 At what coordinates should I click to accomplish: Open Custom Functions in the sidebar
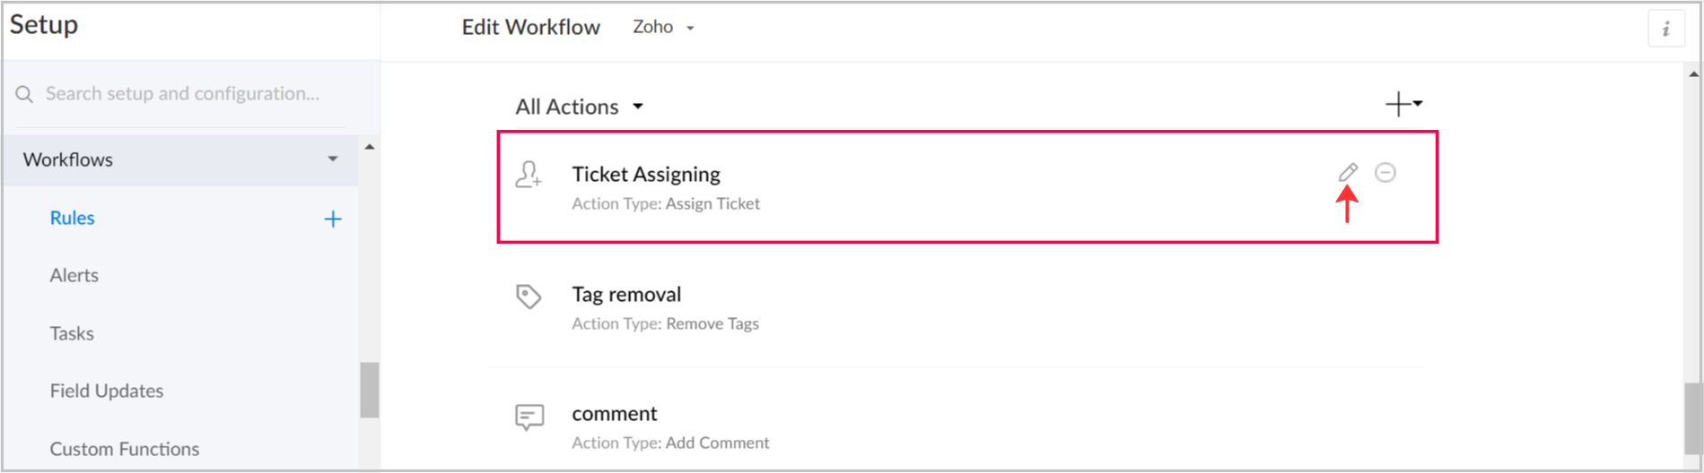coord(125,449)
